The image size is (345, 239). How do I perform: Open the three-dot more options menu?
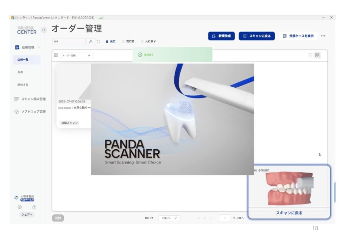coord(323,36)
